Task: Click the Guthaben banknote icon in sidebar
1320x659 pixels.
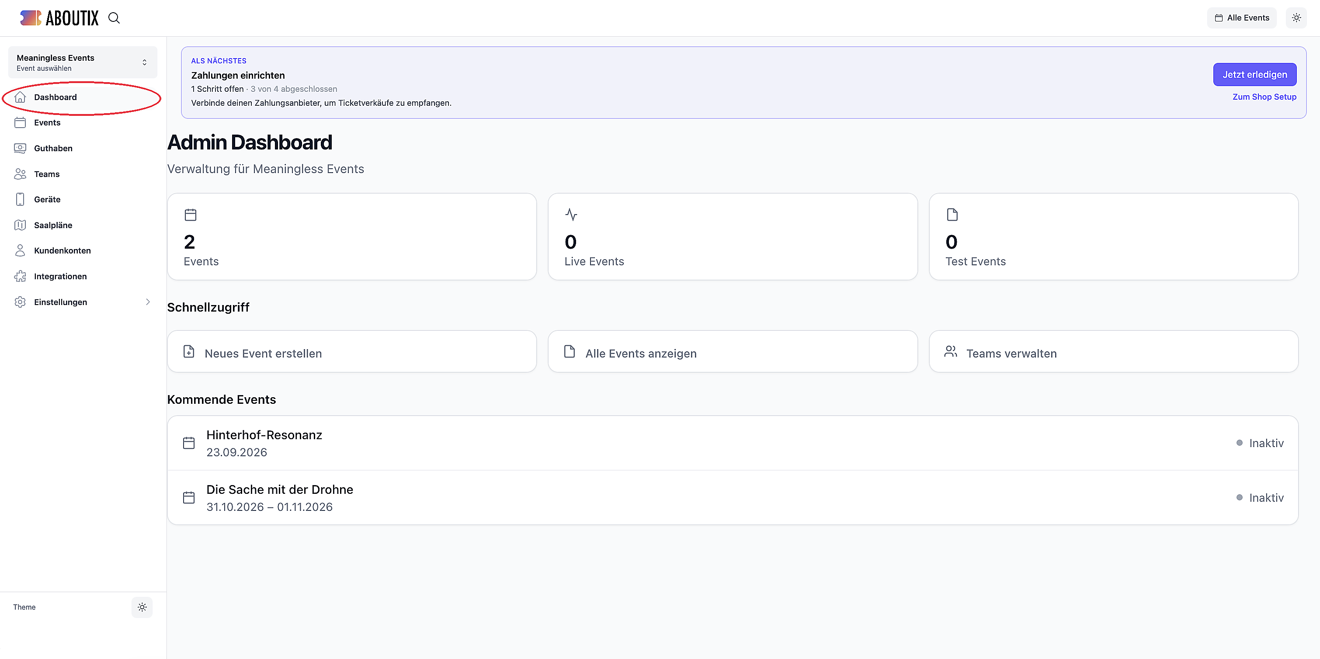Action: [x=20, y=148]
